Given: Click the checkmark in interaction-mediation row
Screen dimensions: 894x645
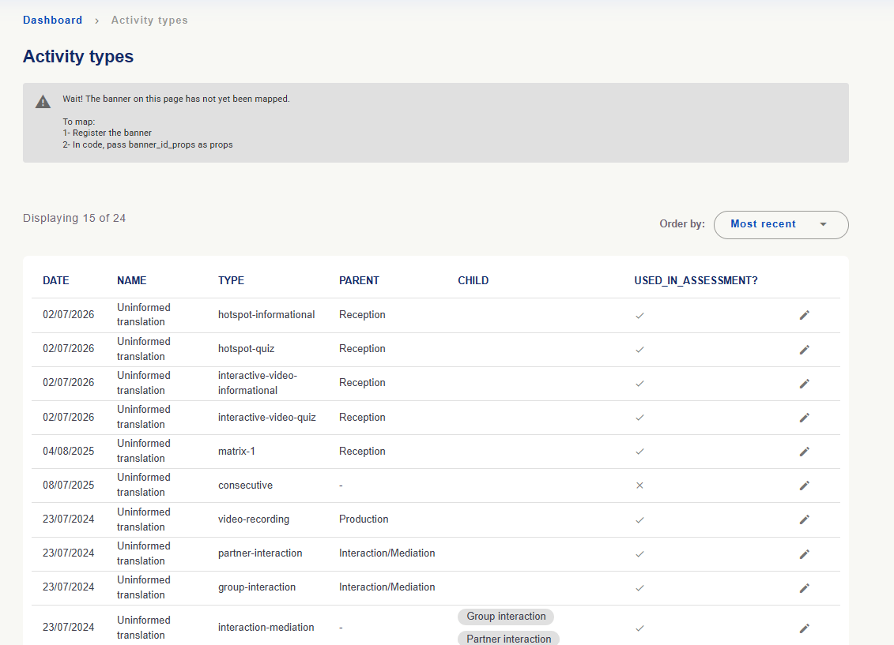Looking at the screenshot, I should [639, 628].
